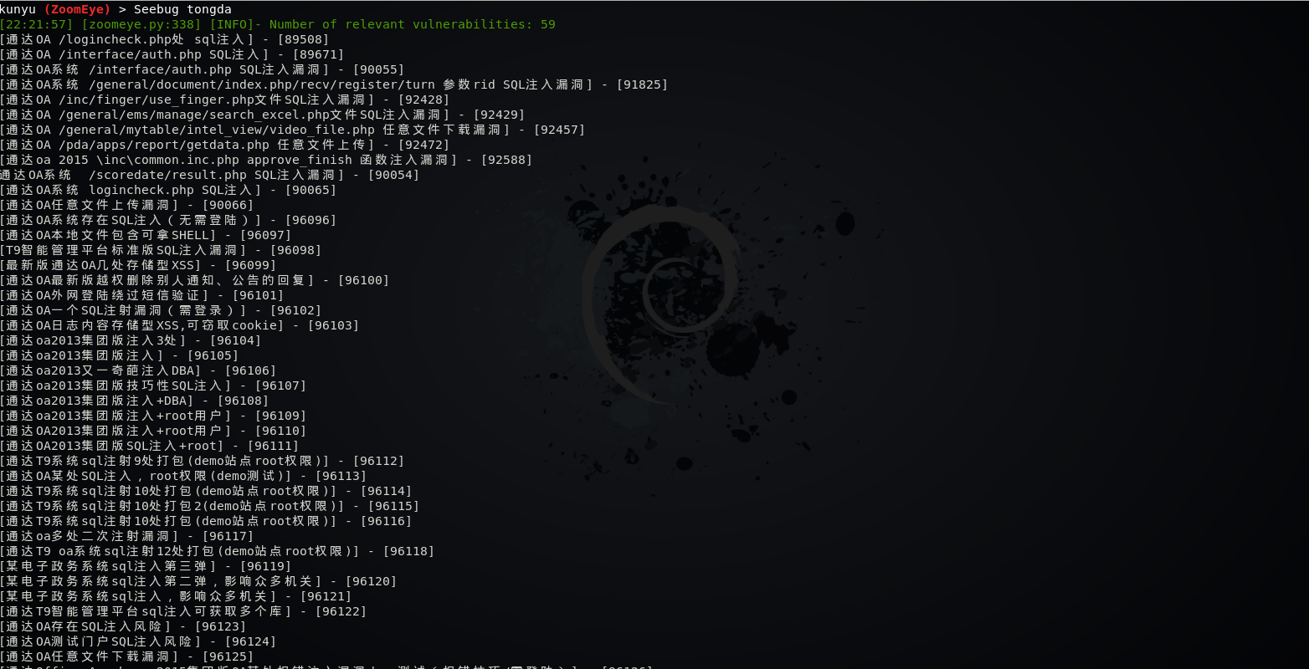Click the sql entry with ID 96121
This screenshot has height=669, width=1309.
click(176, 596)
